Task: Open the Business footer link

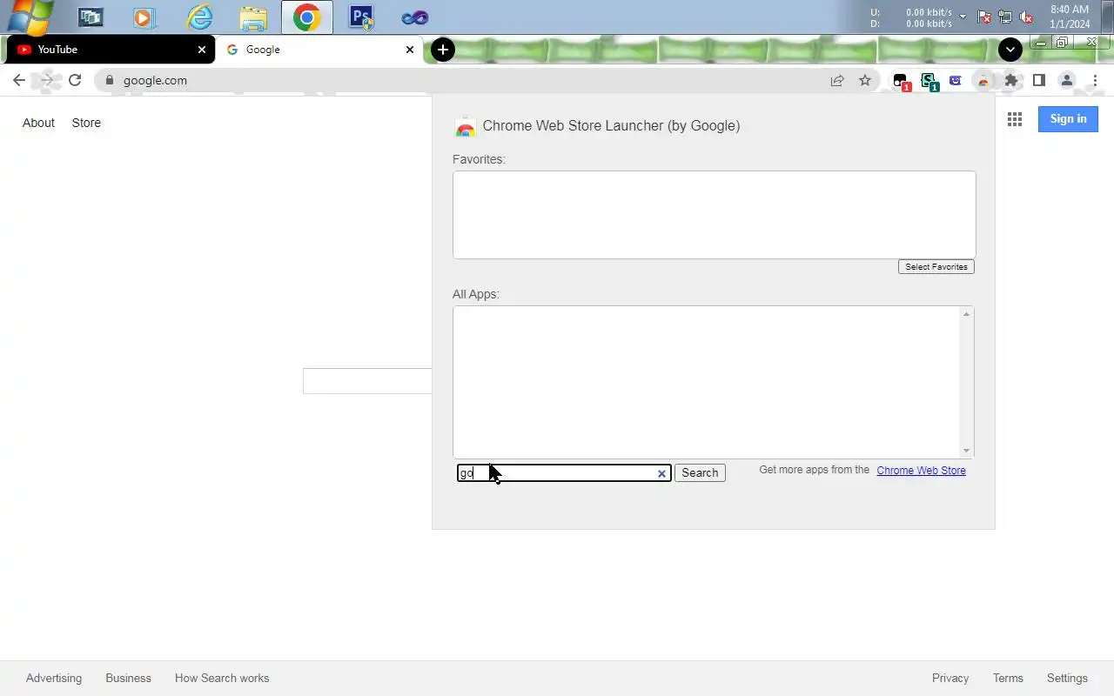Action: point(129,678)
